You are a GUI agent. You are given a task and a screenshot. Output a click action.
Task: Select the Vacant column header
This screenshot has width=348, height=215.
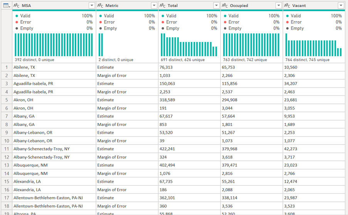(313, 5)
